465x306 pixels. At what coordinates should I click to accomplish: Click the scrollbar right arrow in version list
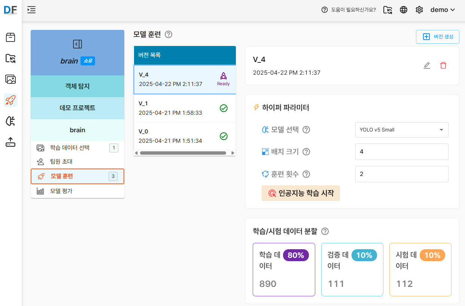pyautogui.click(x=233, y=153)
